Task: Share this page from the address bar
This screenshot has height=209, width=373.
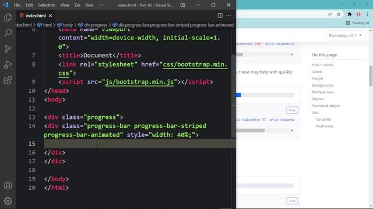Action: [330, 15]
